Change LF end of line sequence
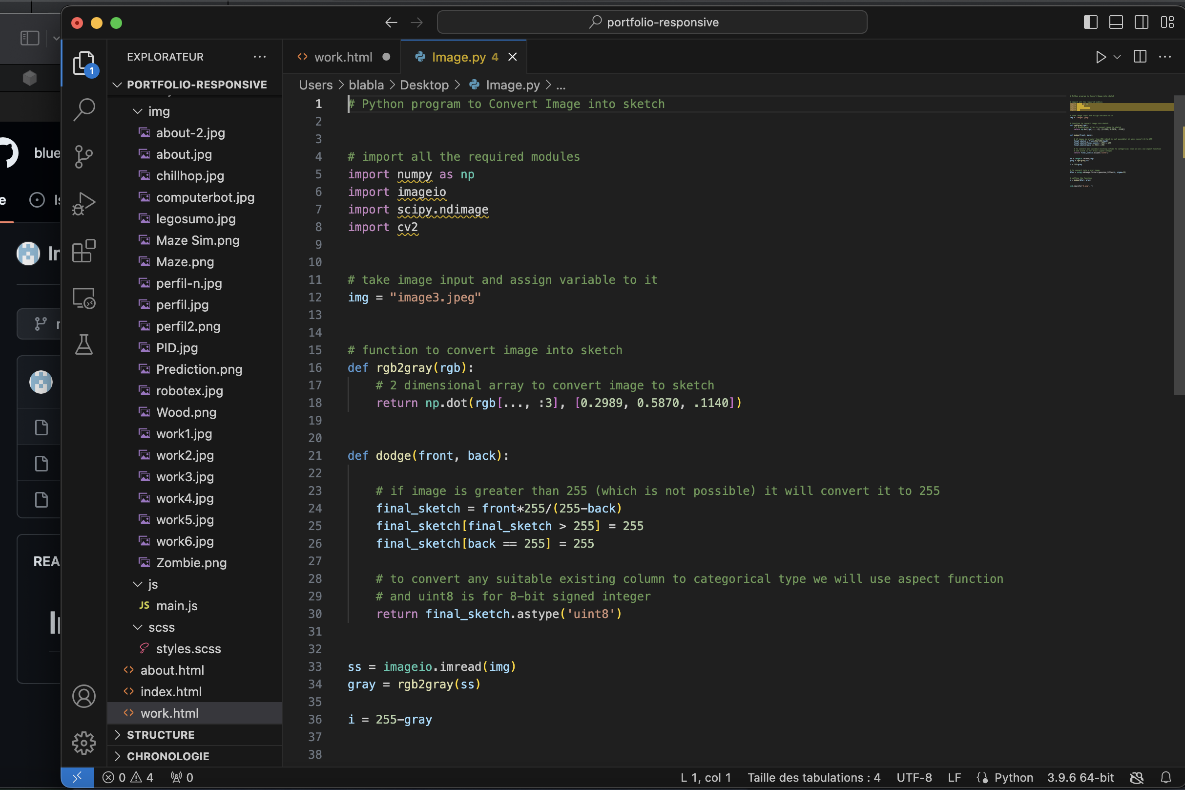The width and height of the screenshot is (1185, 790). (954, 777)
